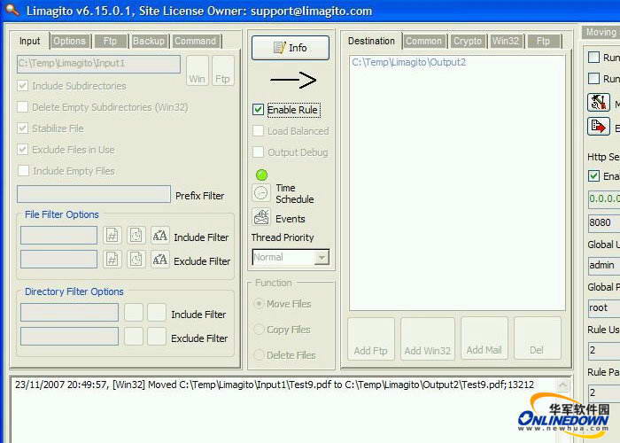Click the 8080 port field
Image resolution: width=620 pixels, height=443 pixels.
(604, 222)
